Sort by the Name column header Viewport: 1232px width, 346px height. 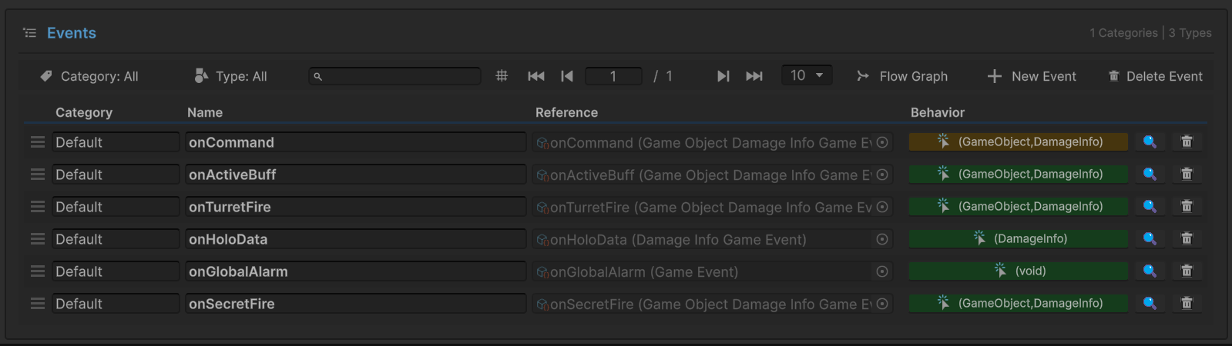(x=205, y=112)
